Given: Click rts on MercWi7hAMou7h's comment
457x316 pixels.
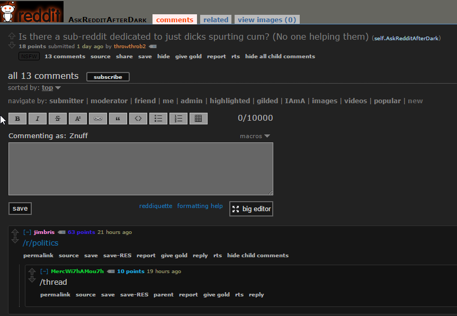Looking at the screenshot, I should coord(239,295).
